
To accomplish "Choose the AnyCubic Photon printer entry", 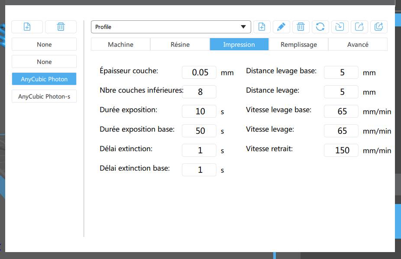I will tap(44, 79).
